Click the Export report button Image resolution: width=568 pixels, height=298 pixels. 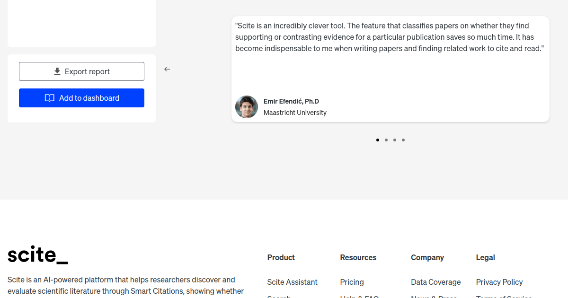click(81, 71)
